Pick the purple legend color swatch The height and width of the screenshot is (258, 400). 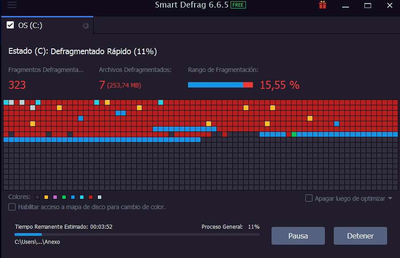pos(55,197)
